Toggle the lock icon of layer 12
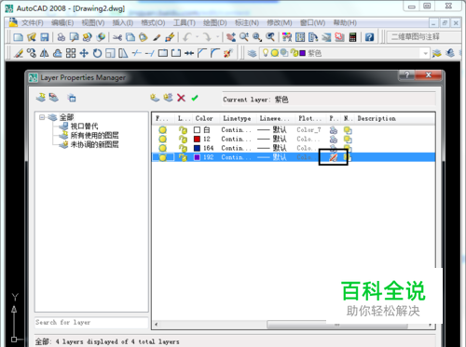 (x=183, y=139)
